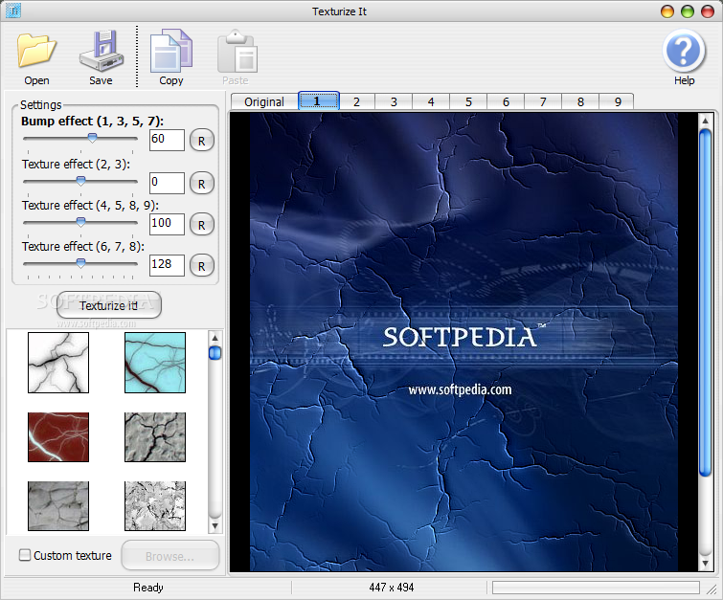Click the texture list scrollbar thumb
Screen dimensions: 723x600
(x=215, y=353)
